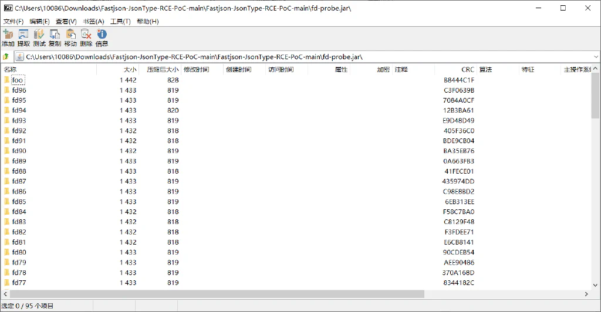601x312 pixels.
Task: Expand the address bar path dropdown
Action: (596, 57)
